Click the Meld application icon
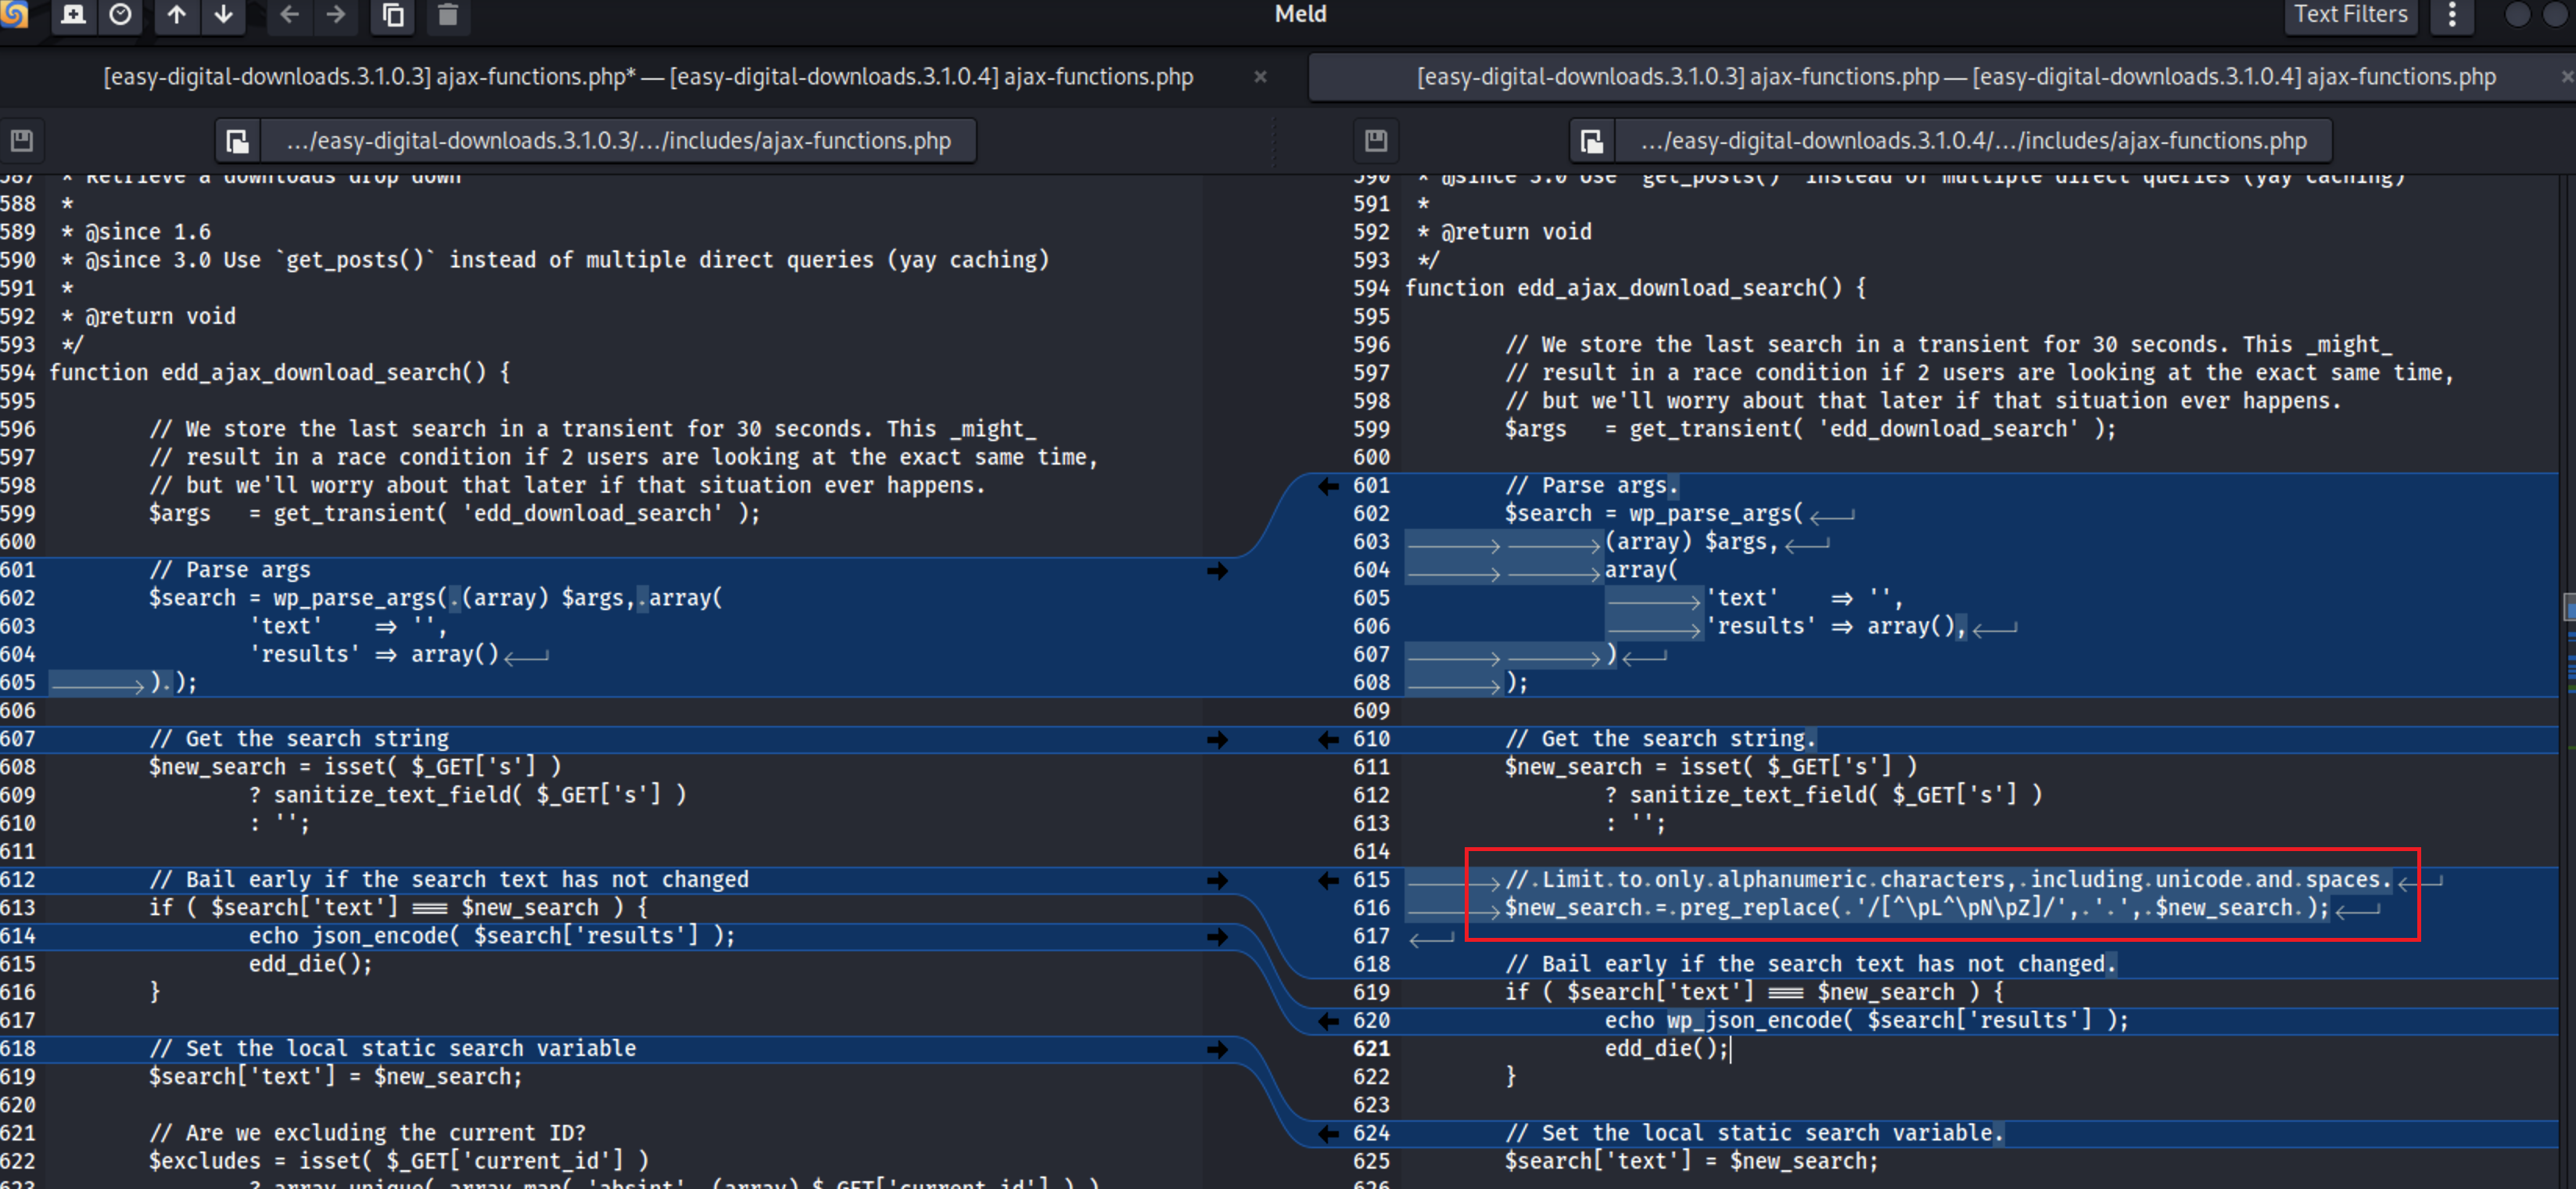Image resolution: width=2576 pixels, height=1189 pixels. 14,13
